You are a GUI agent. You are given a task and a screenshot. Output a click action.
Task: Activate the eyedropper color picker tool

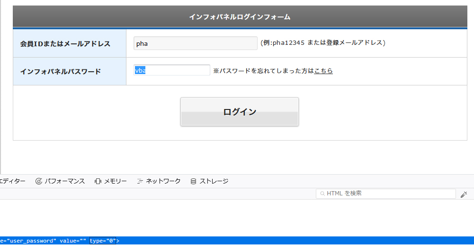[464, 194]
